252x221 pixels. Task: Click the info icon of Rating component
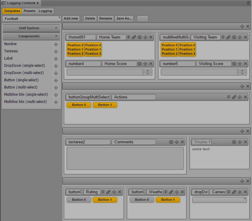(103, 192)
